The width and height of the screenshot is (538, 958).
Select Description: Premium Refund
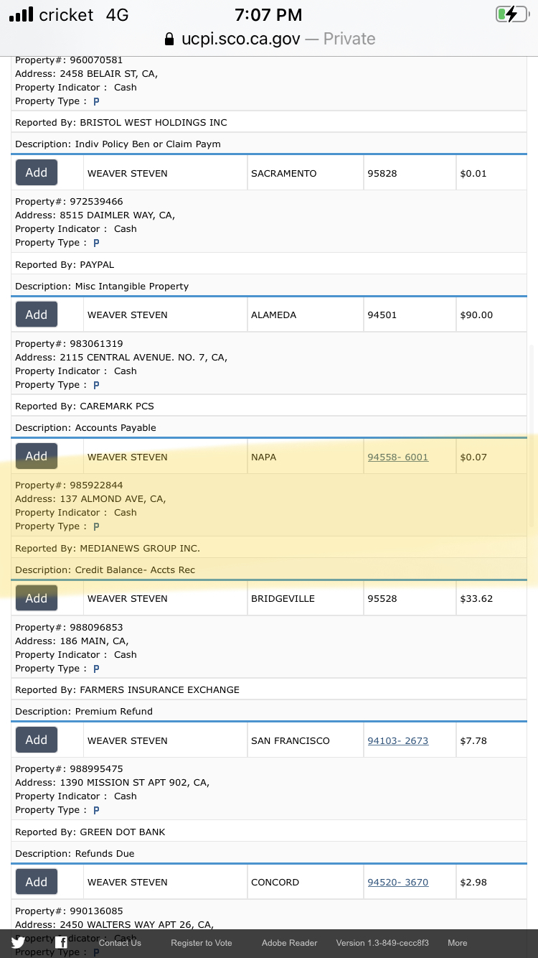pos(84,712)
